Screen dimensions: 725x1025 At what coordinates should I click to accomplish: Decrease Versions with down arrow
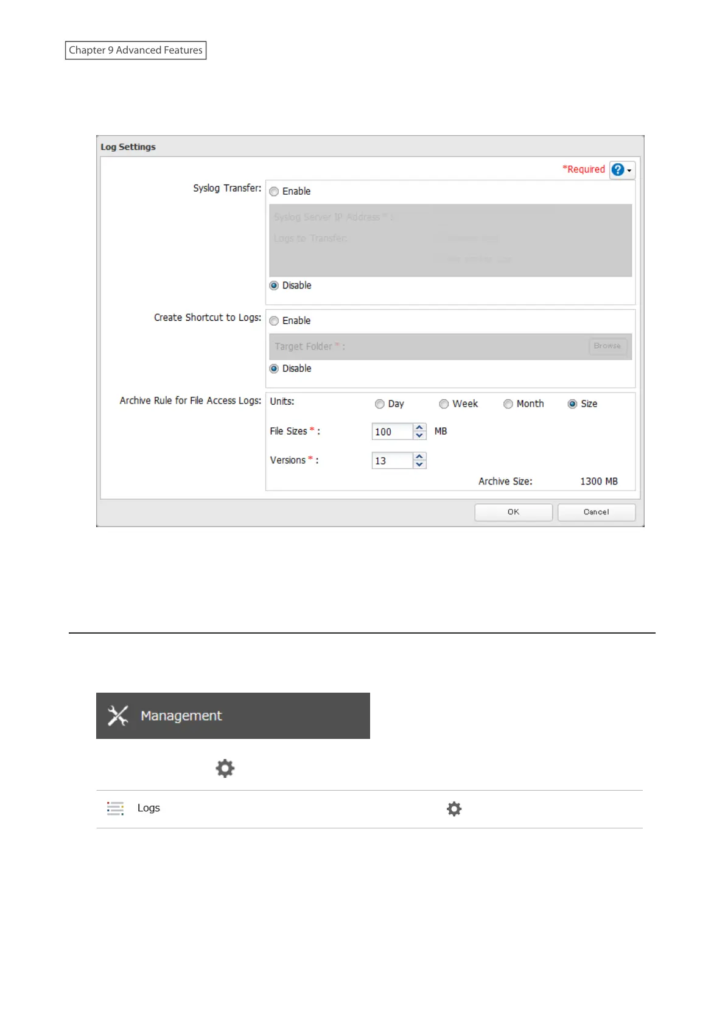(x=419, y=464)
